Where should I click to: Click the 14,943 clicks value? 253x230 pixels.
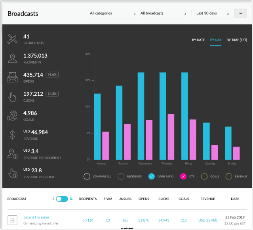(164, 221)
